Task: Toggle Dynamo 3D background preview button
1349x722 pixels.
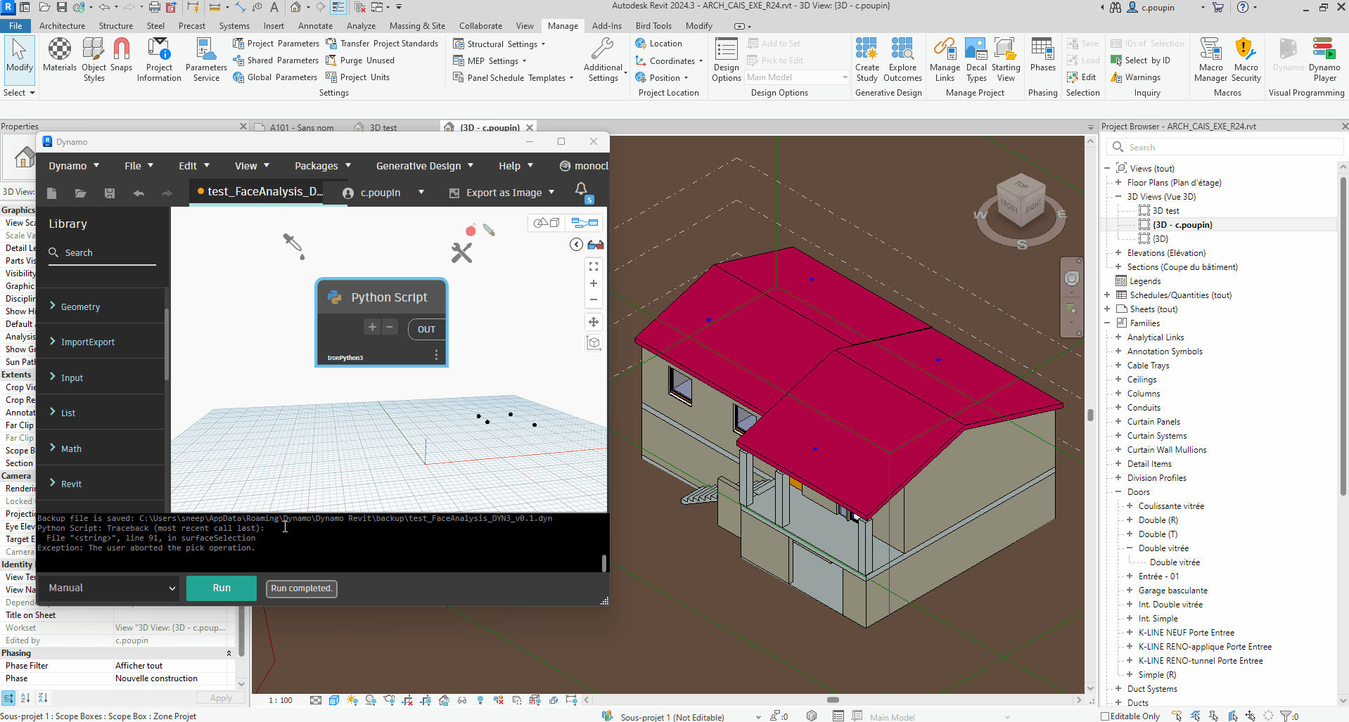Action: pyautogui.click(x=546, y=223)
